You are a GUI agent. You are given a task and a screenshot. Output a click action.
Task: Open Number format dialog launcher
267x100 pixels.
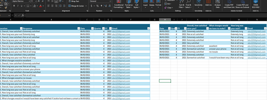click(111, 11)
